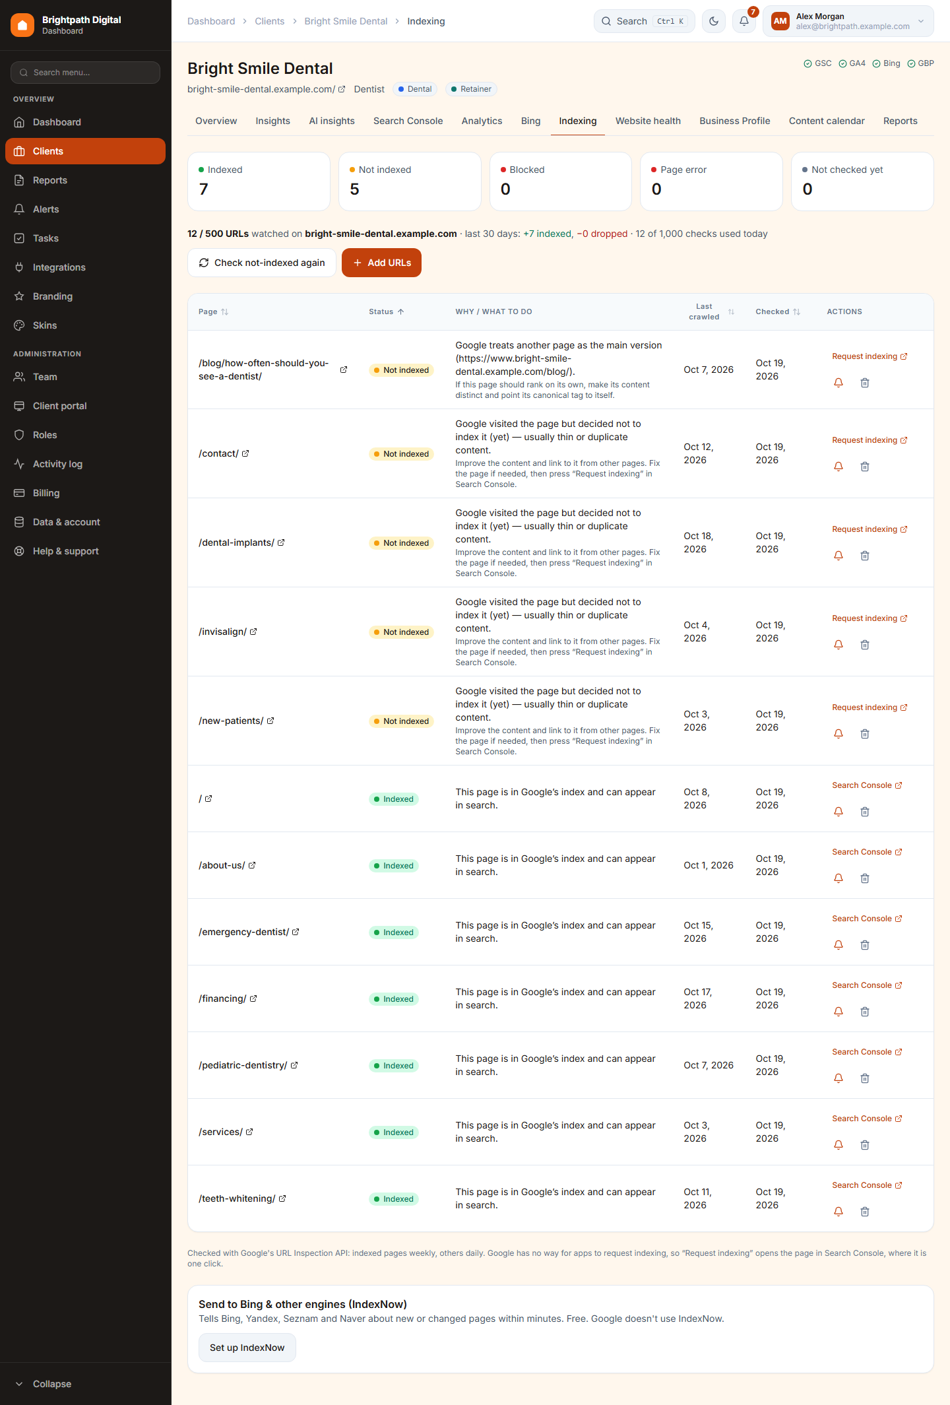
Task: Click the Retainer tag badge
Action: (x=471, y=89)
